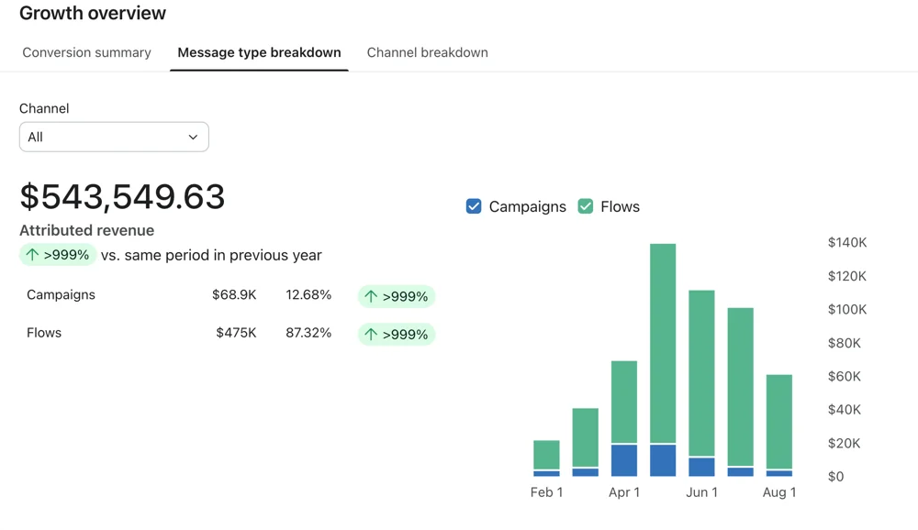Image resolution: width=918 pixels, height=530 pixels.
Task: Click the Feb 1 axis label
Action: coord(546,492)
